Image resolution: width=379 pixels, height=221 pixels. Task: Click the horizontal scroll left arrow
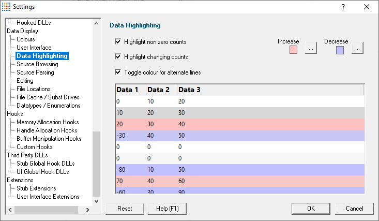click(x=10, y=210)
